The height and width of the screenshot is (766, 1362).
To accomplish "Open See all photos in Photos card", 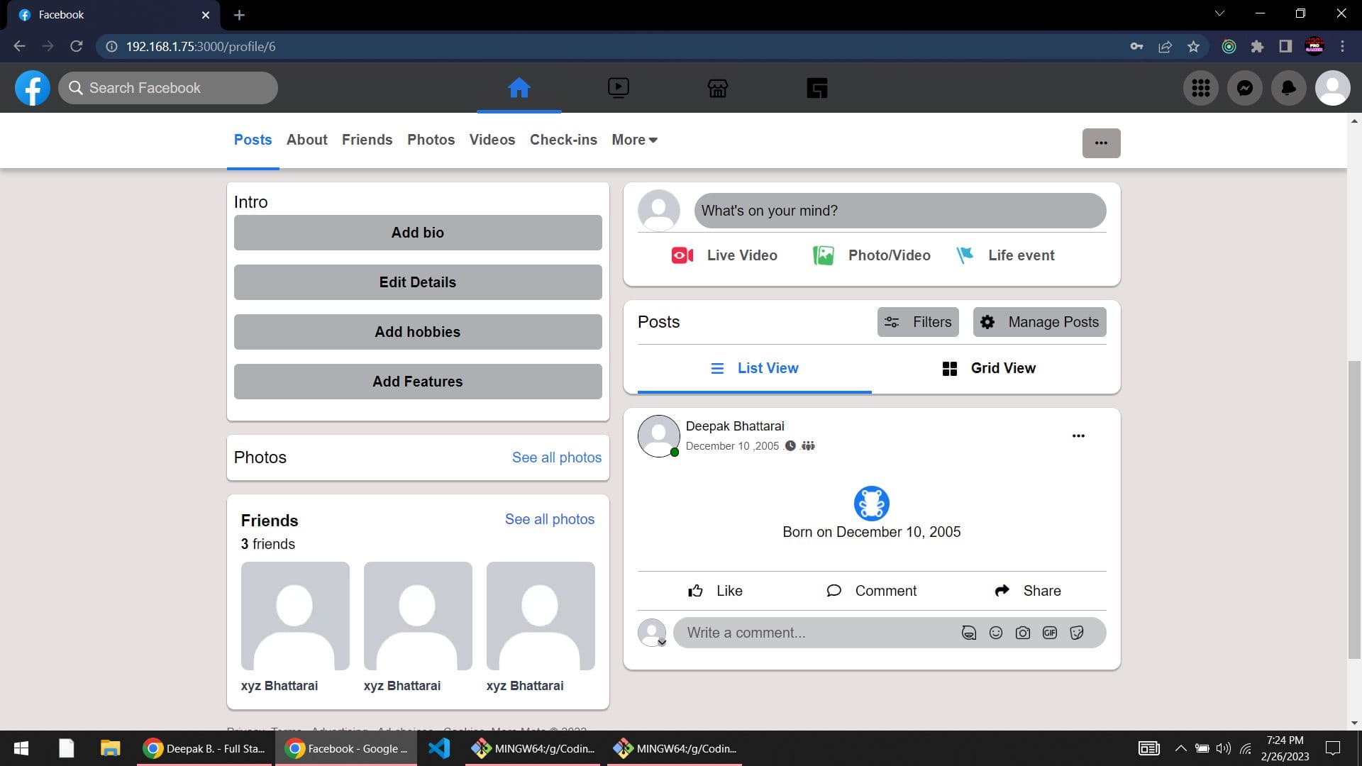I will 557,457.
